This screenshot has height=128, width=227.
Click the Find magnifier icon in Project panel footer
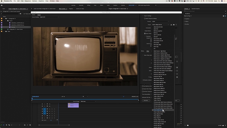27,125
